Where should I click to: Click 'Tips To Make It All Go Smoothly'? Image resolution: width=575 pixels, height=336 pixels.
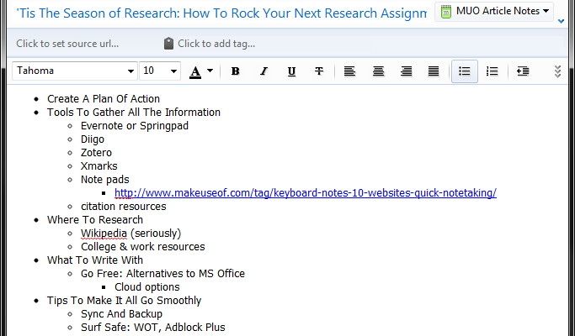[x=124, y=301]
